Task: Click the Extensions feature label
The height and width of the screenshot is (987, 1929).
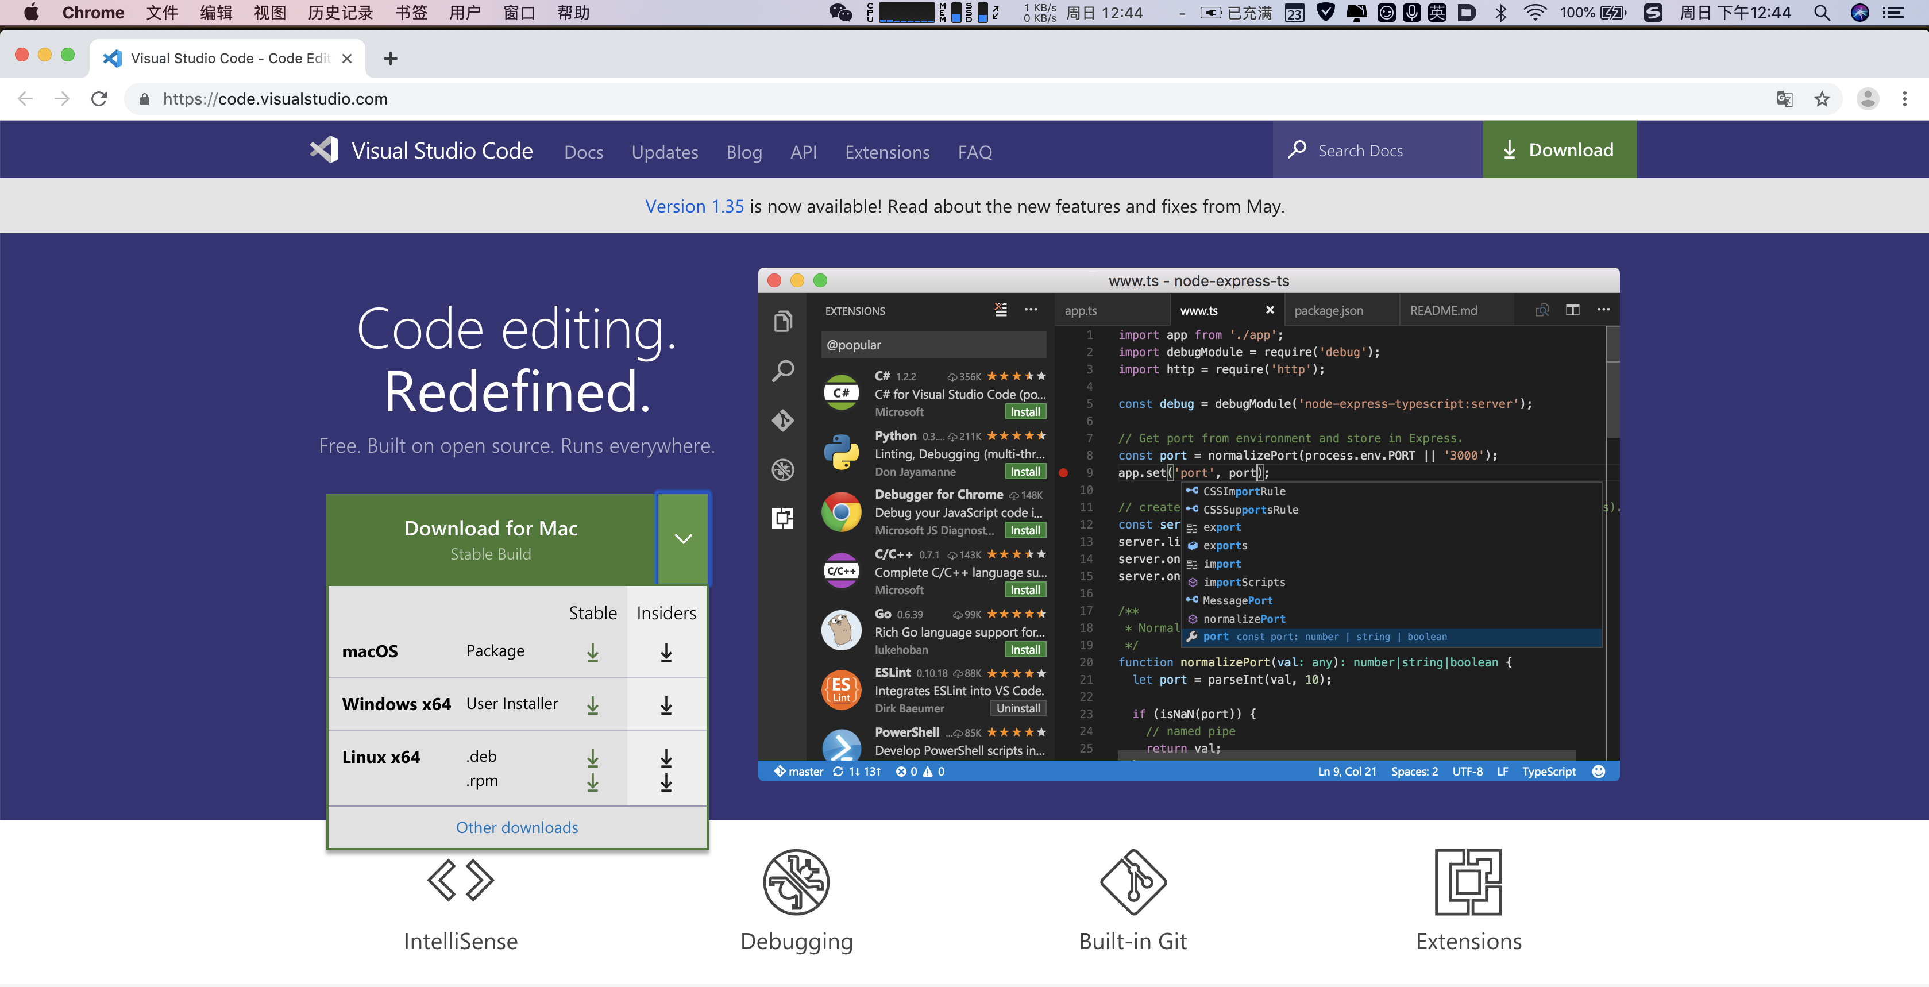Action: coord(1468,941)
